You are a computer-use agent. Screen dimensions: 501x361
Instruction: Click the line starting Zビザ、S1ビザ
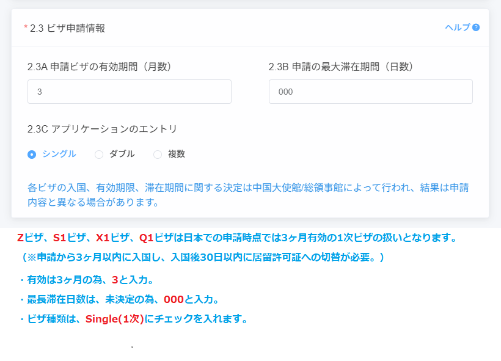tap(237, 238)
